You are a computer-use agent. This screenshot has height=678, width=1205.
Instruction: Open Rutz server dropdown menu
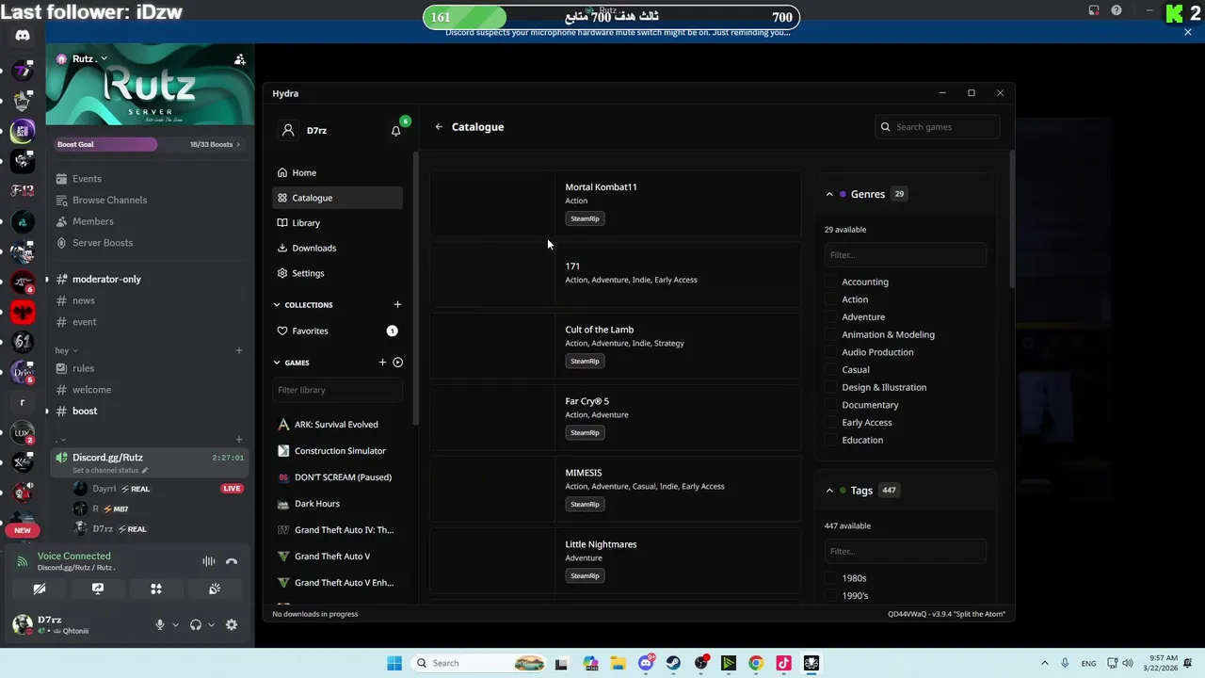[104, 59]
